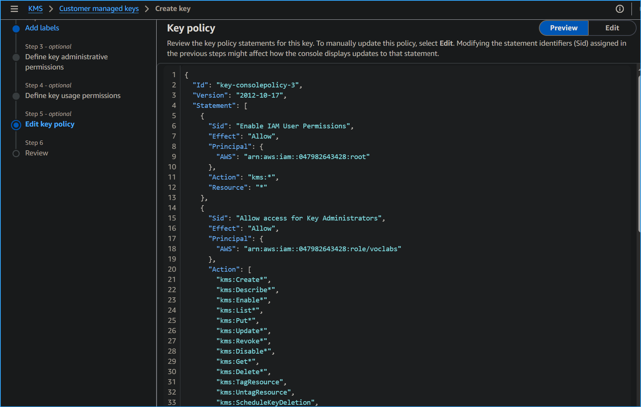The image size is (641, 407).
Task: Select Edit key policy step
Action: [x=50, y=124]
